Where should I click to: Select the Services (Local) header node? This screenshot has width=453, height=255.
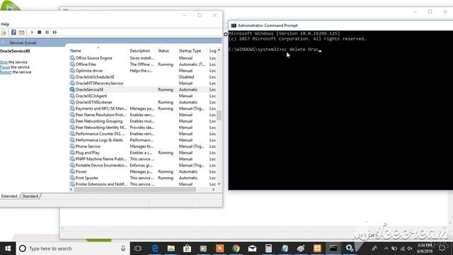[x=23, y=42]
